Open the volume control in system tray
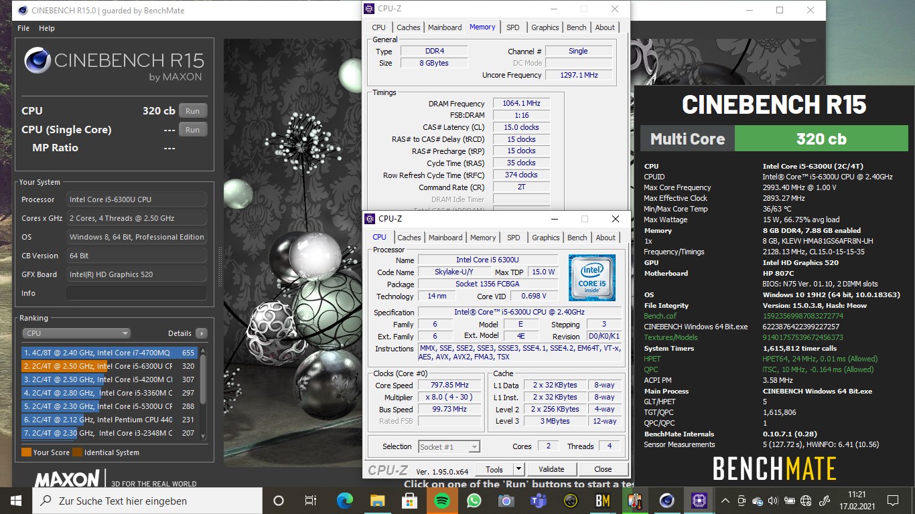Image resolution: width=915 pixels, height=514 pixels. click(x=774, y=501)
